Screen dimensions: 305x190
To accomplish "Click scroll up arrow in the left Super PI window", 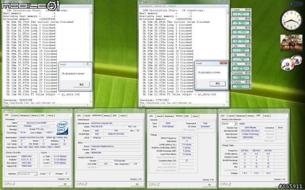I will 91,9.
